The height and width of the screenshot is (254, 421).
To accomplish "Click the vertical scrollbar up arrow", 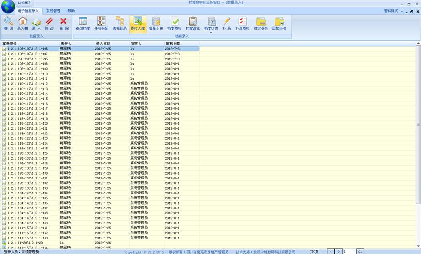I will coord(418,43).
